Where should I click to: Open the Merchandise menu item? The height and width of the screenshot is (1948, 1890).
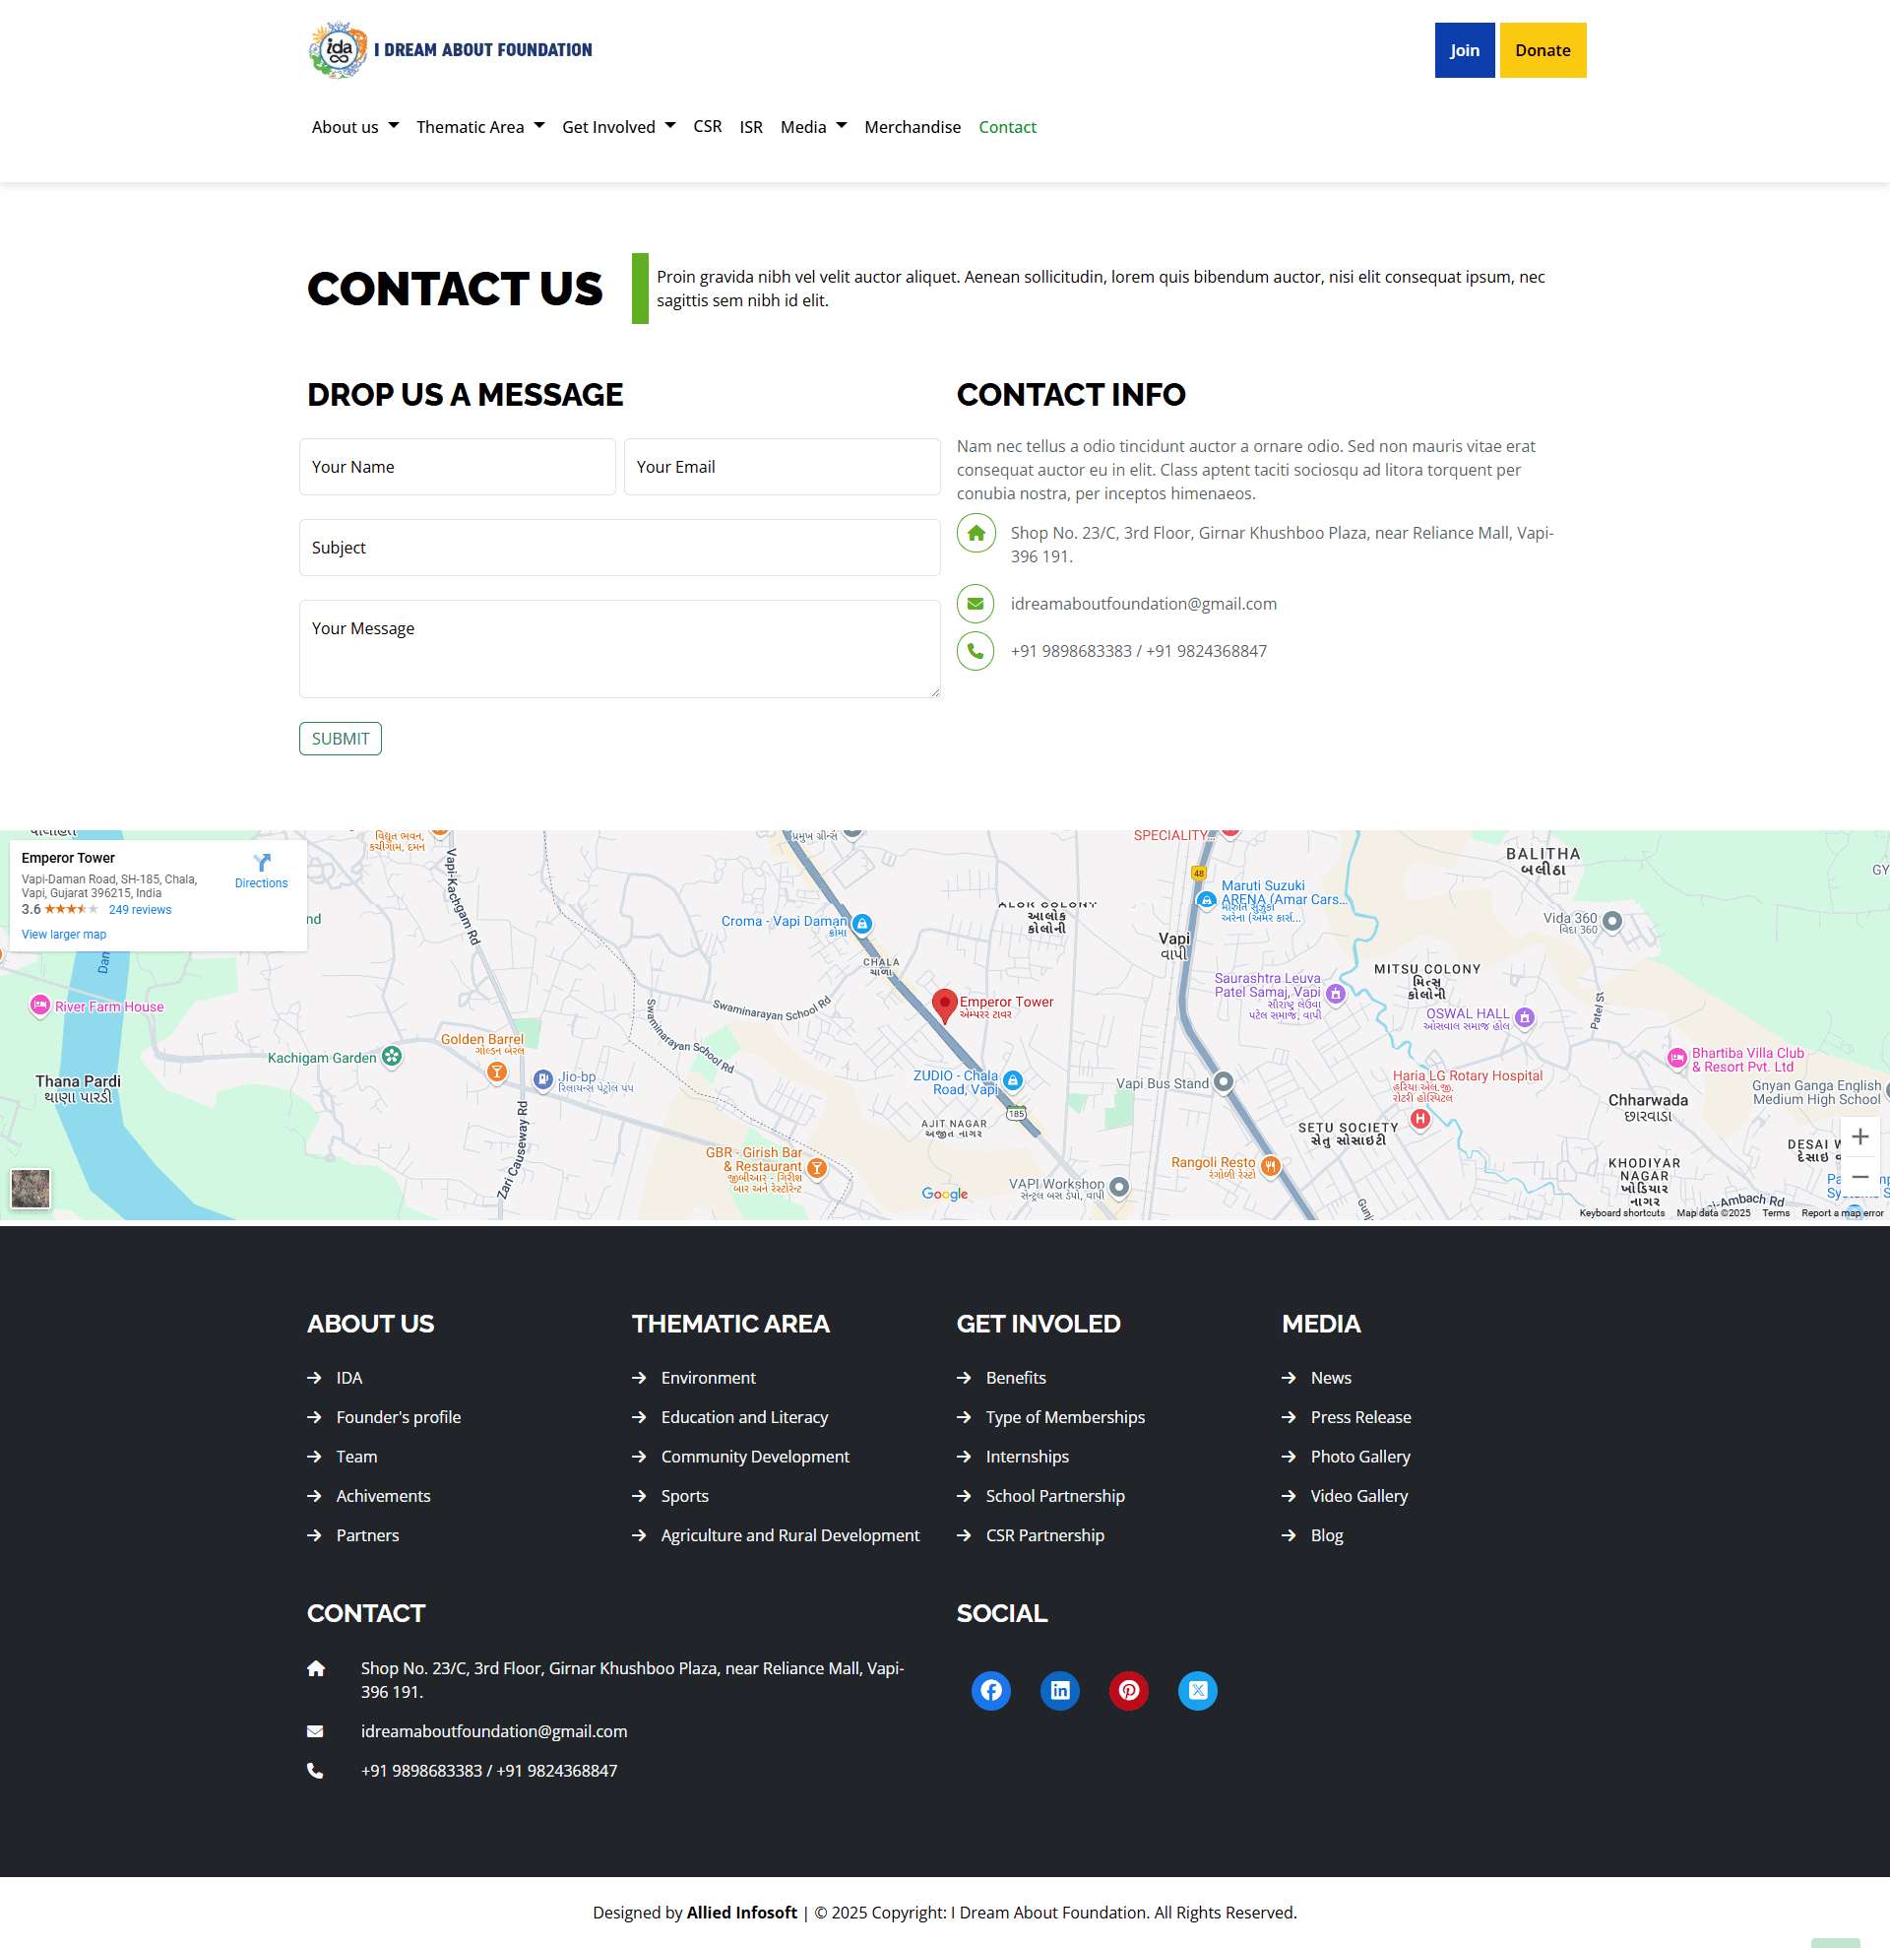912,127
